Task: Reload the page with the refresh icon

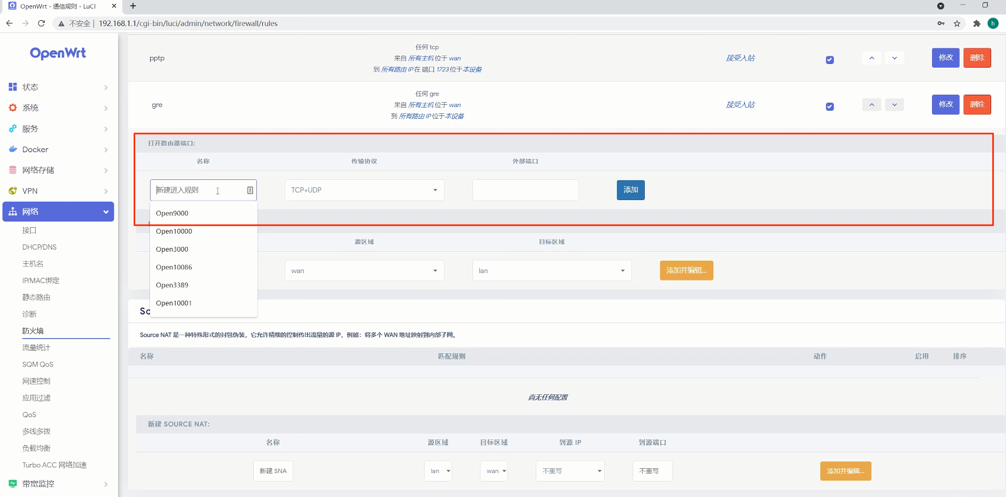Action: [x=41, y=23]
